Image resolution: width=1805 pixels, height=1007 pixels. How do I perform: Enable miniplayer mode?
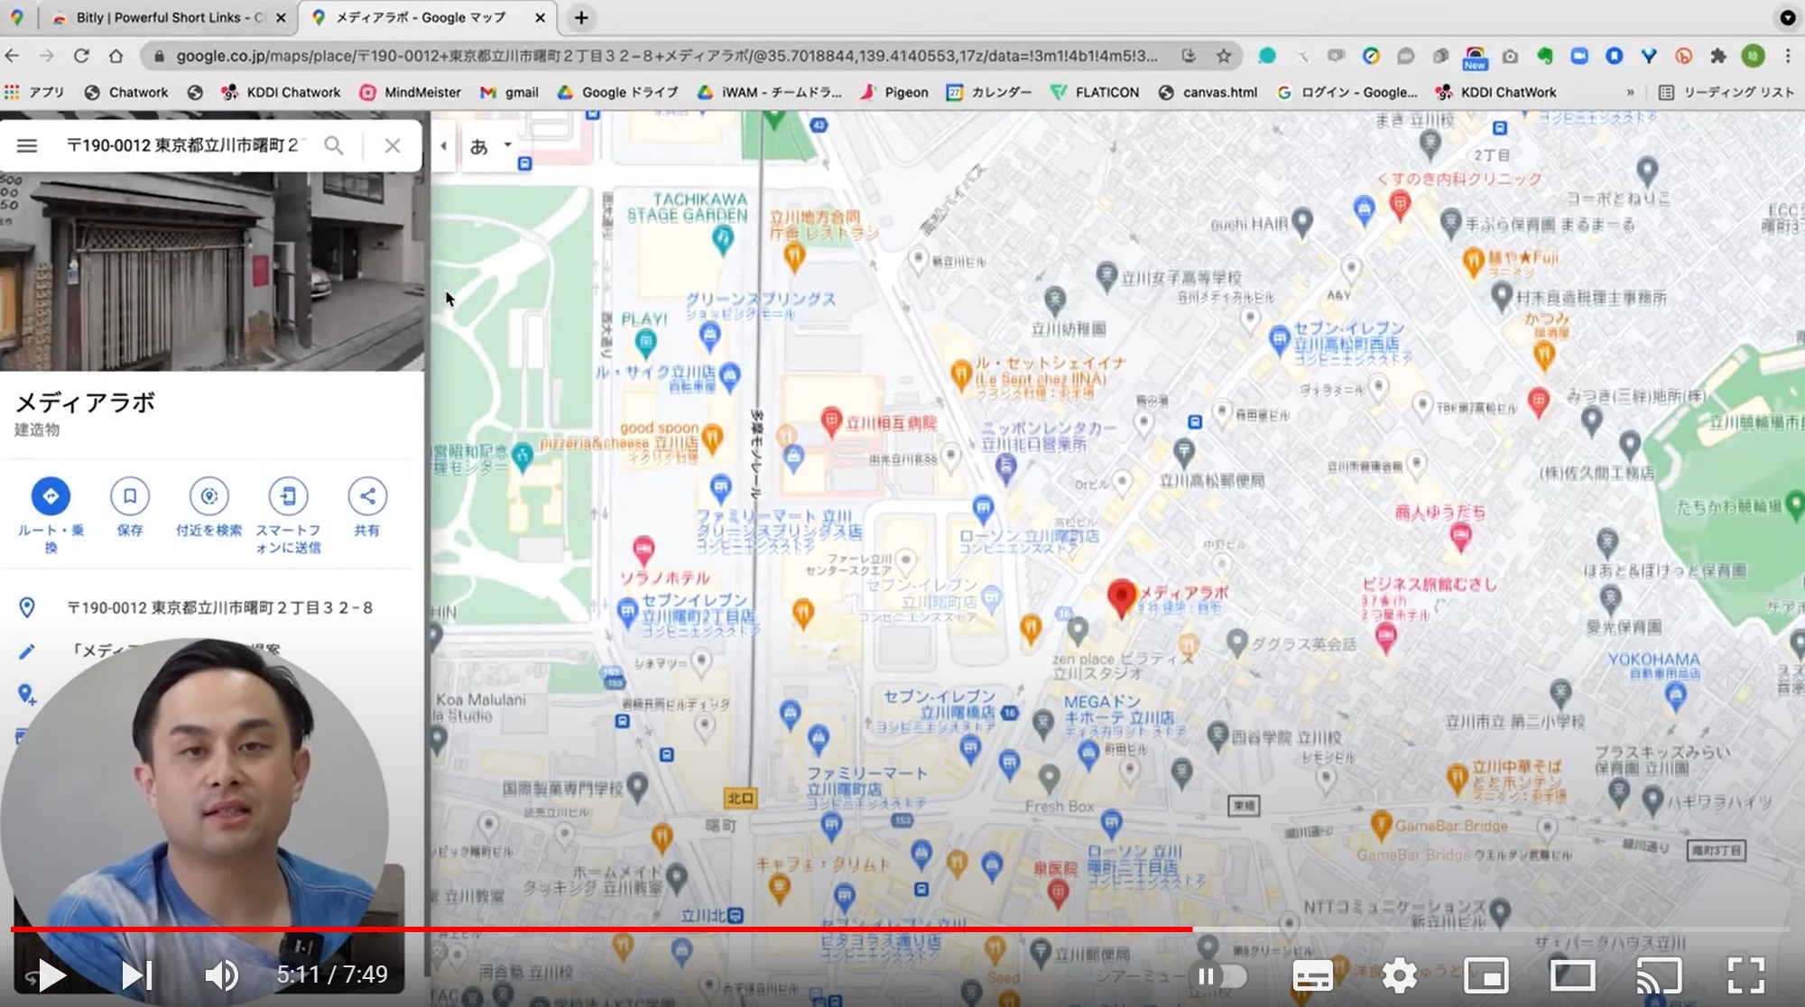point(1486,975)
